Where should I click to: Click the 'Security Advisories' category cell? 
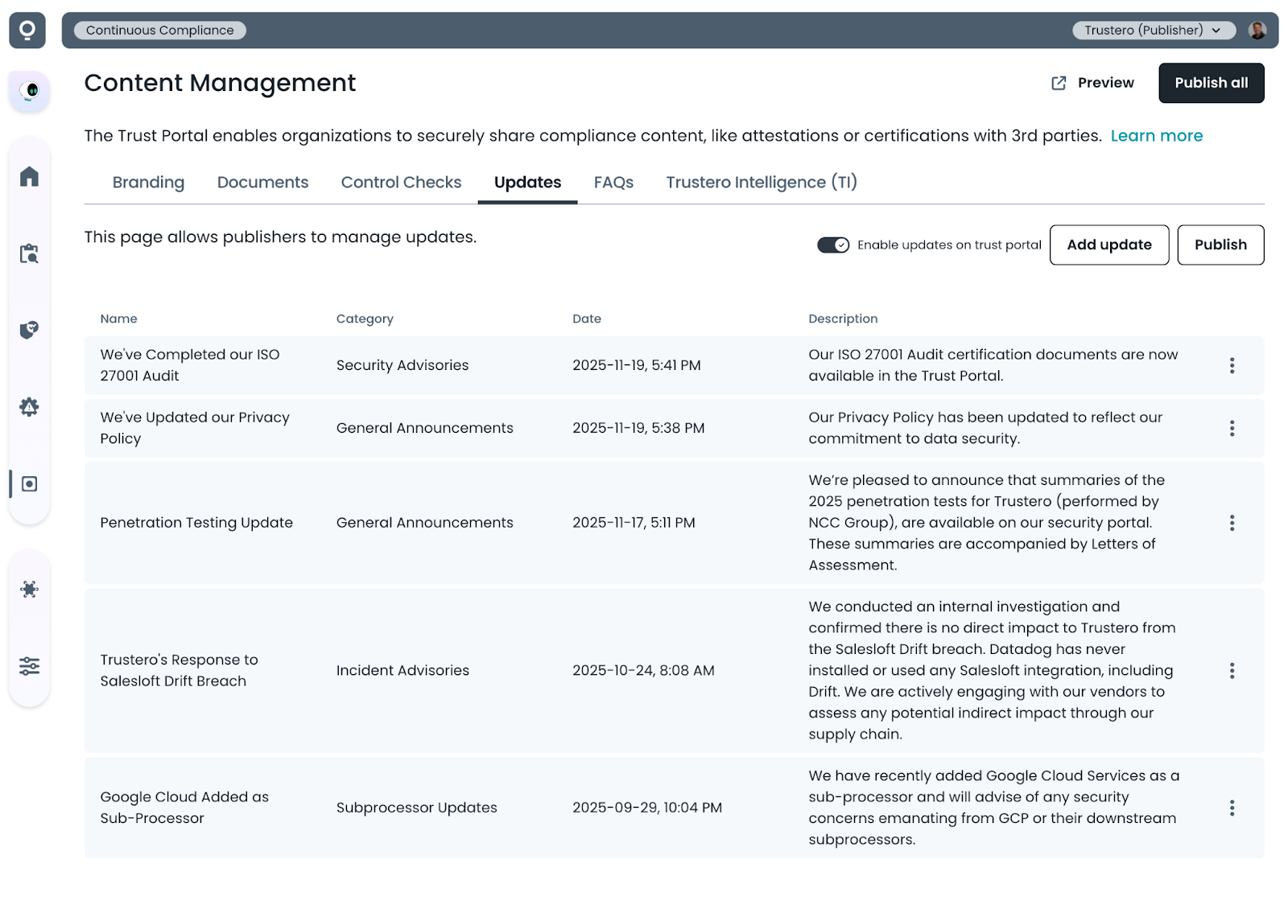402,365
